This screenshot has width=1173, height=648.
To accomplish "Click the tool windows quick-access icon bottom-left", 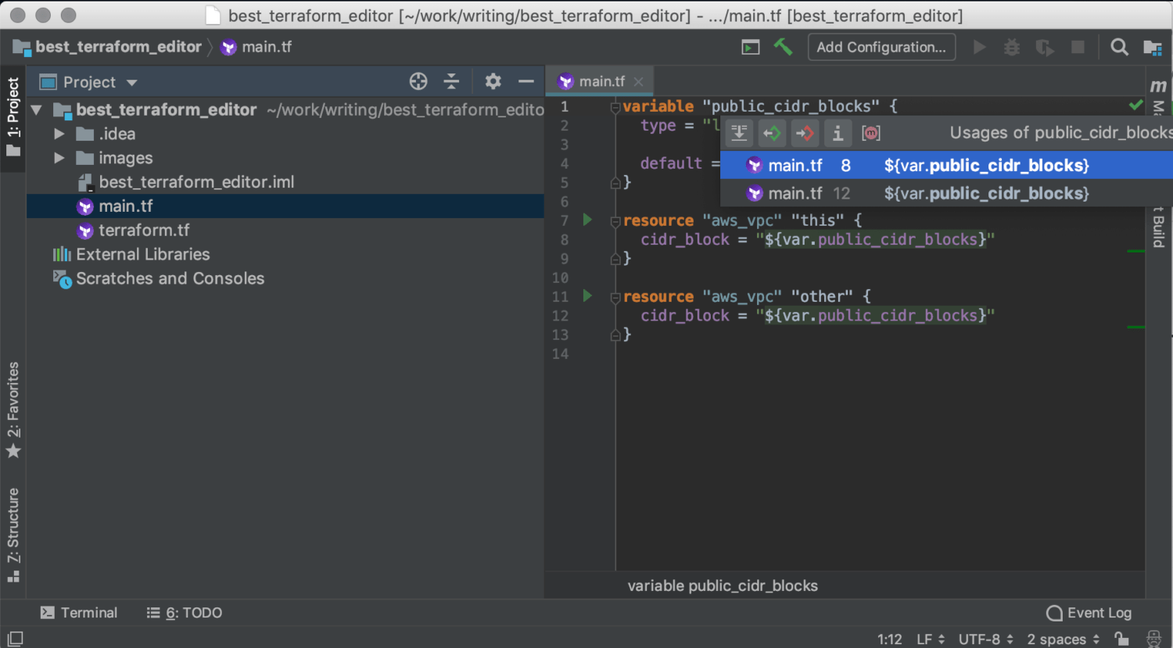I will pyautogui.click(x=15, y=638).
